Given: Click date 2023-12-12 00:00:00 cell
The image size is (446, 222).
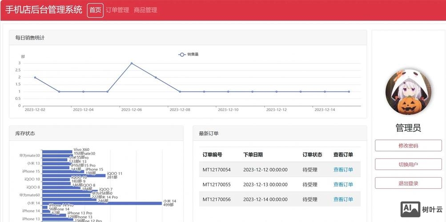Looking at the screenshot, I should coord(265,170).
